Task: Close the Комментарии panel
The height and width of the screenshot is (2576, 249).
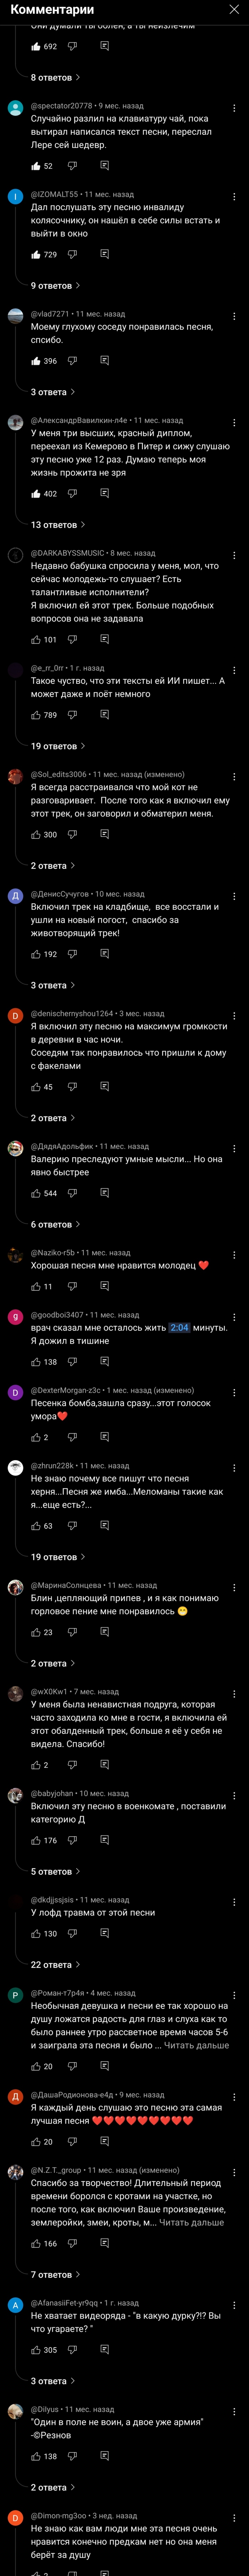Action: point(234,10)
